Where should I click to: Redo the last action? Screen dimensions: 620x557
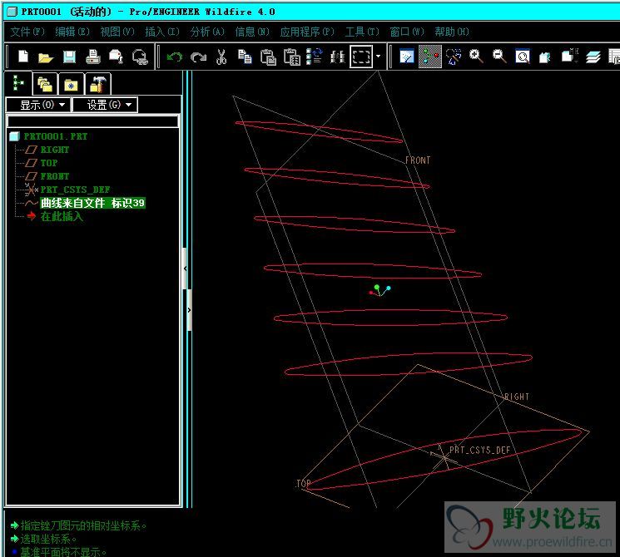pyautogui.click(x=198, y=57)
